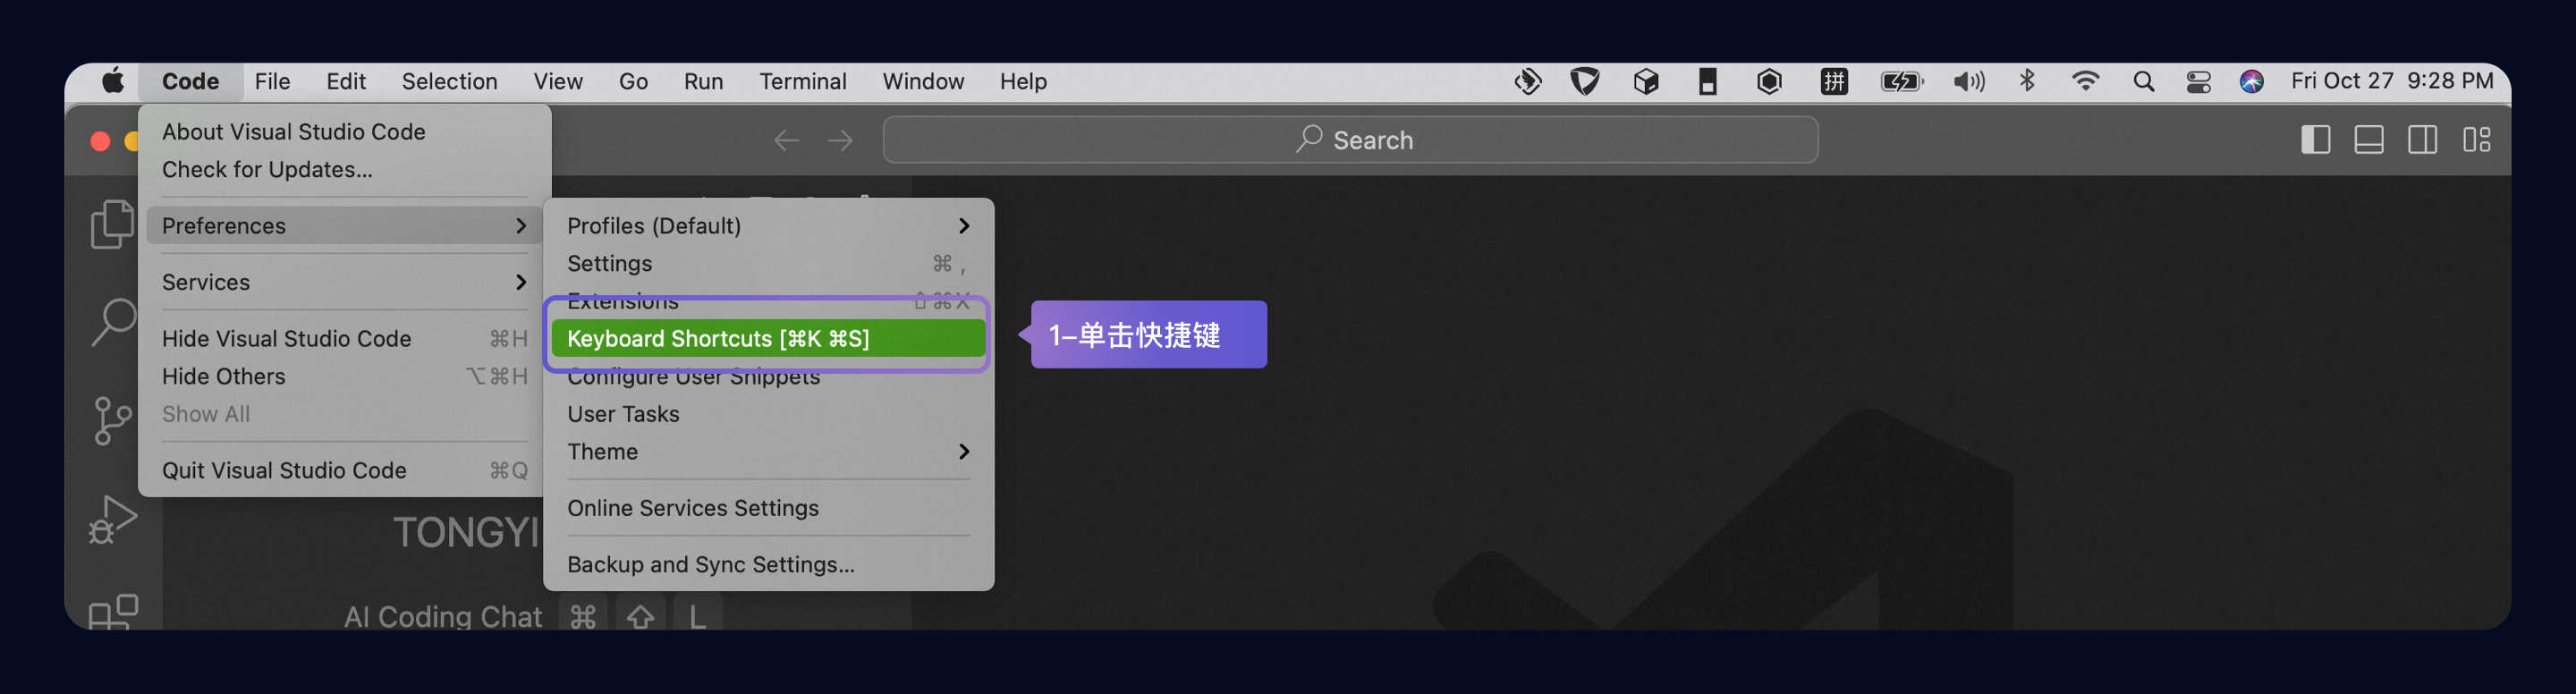Choose Hide Visual Studio Code

pyautogui.click(x=344, y=339)
